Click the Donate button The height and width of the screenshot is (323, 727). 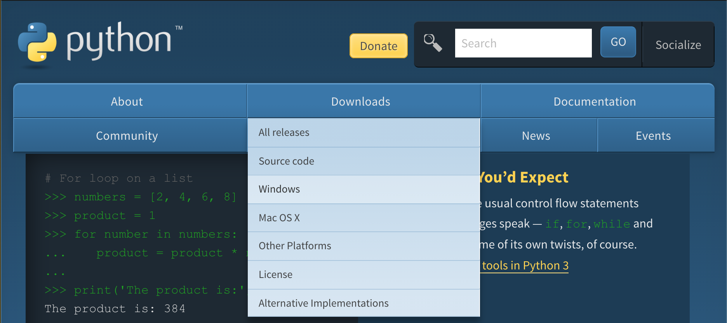[x=379, y=46]
